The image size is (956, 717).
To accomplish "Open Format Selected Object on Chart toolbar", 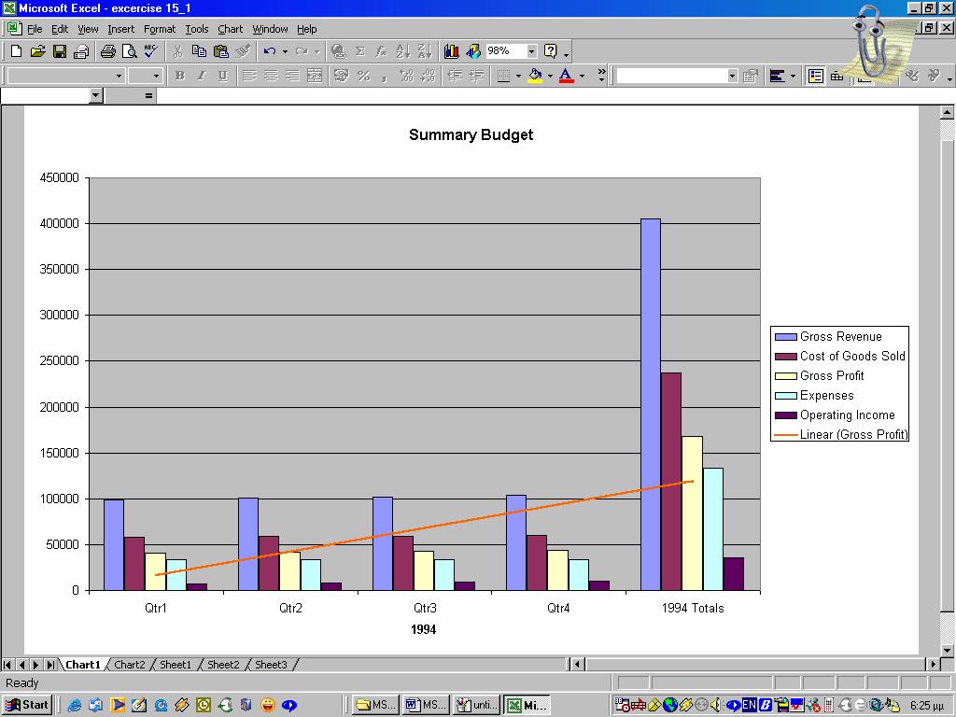I will pyautogui.click(x=751, y=76).
